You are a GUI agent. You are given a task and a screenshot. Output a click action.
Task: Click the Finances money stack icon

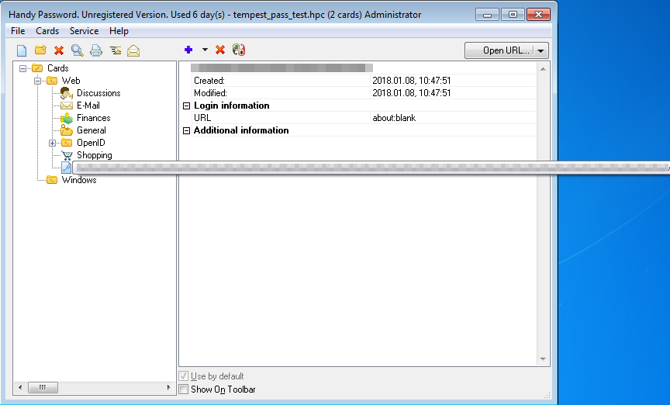coord(67,118)
